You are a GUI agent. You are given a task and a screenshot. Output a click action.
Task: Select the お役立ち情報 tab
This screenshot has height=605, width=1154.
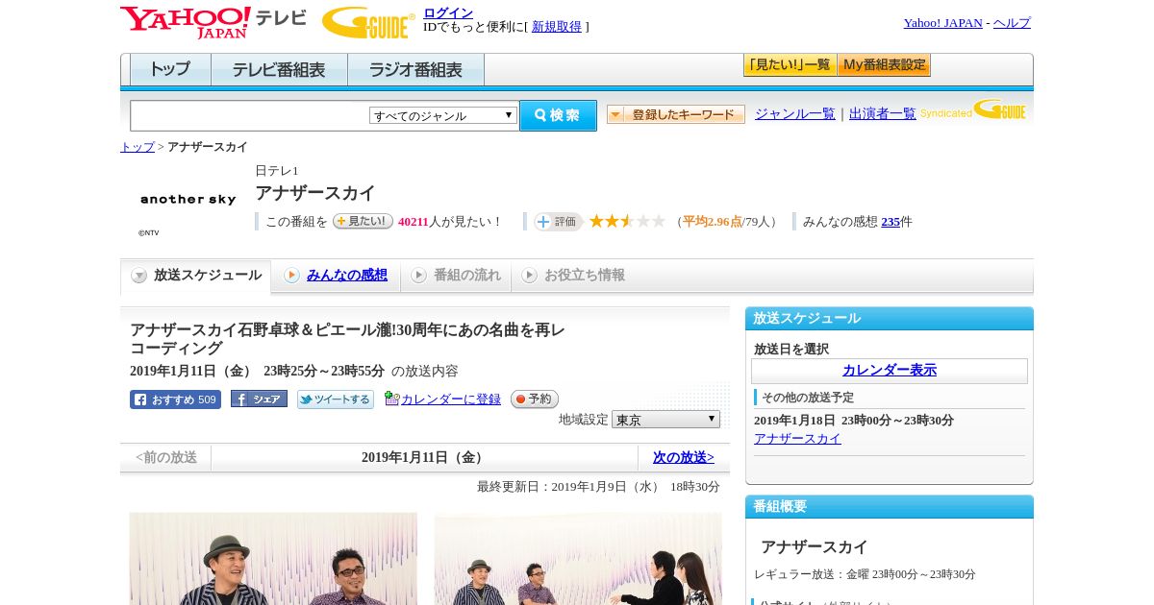[x=573, y=276]
